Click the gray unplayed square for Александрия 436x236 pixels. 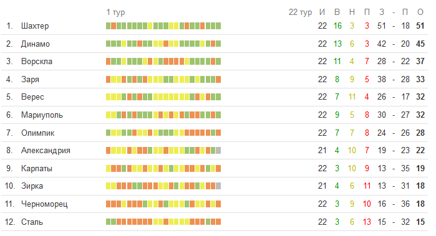coord(218,151)
